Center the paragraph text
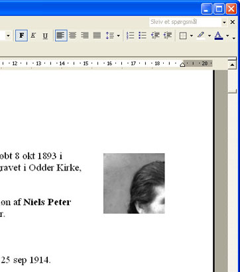 73,35
